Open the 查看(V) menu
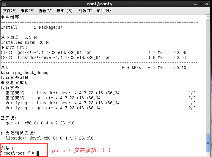212x157 pixels. click(x=45, y=11)
